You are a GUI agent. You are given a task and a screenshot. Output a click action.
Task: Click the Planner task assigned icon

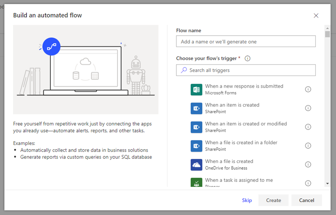[x=197, y=183]
